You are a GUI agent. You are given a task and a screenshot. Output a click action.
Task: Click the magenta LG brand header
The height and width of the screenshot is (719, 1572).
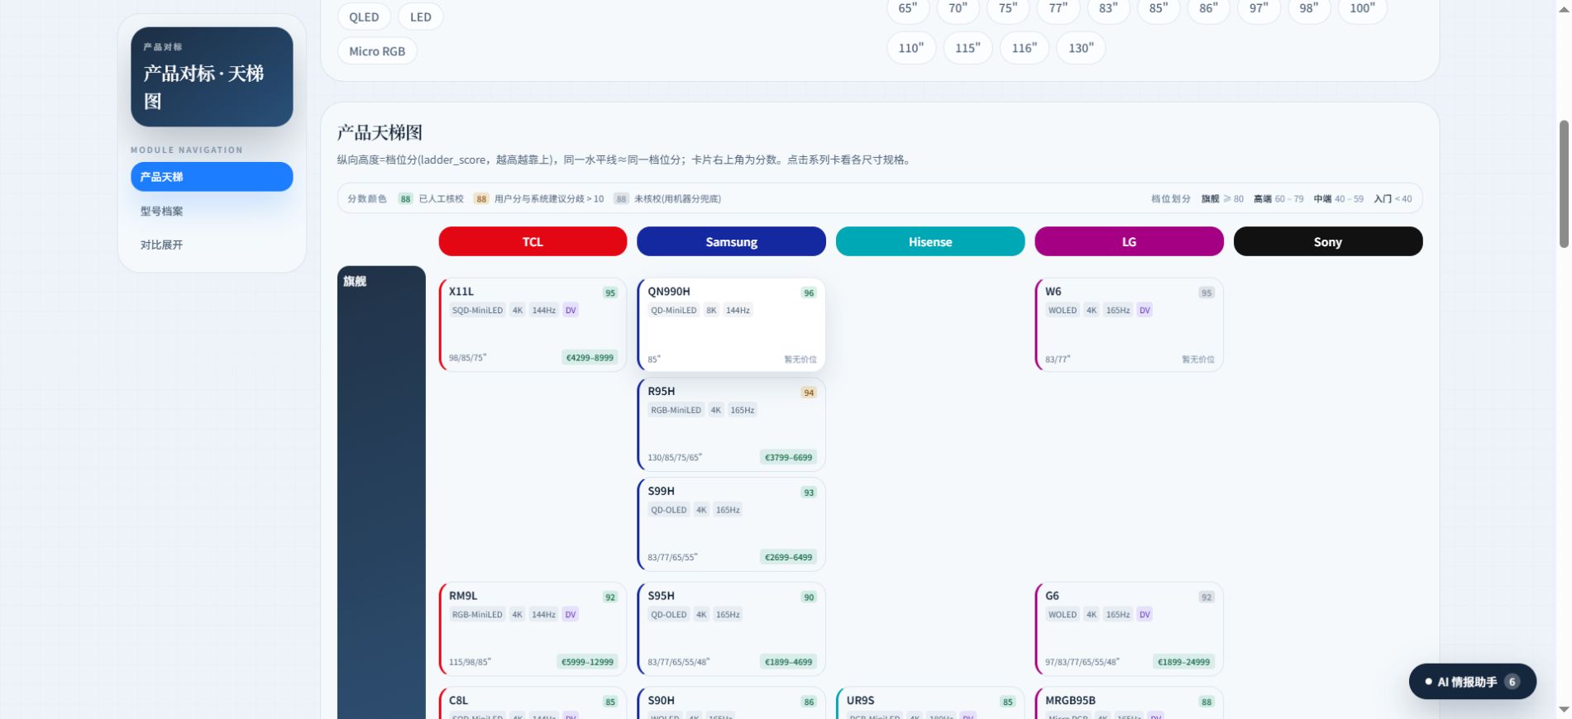click(1129, 241)
